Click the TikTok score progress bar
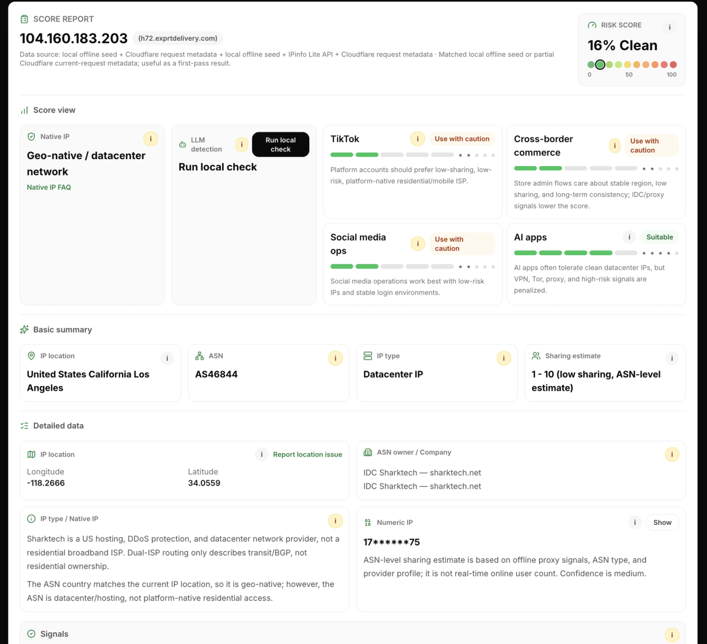707x644 pixels. pyautogui.click(x=392, y=155)
